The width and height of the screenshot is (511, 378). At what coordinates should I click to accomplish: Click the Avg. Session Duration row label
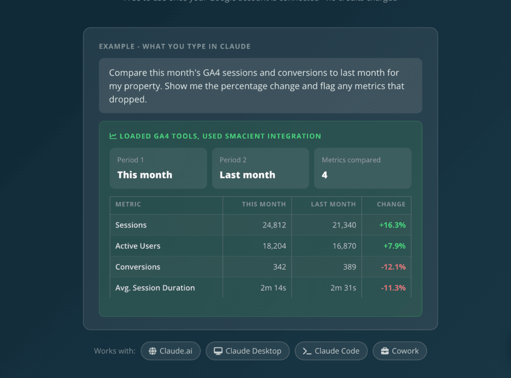click(155, 288)
